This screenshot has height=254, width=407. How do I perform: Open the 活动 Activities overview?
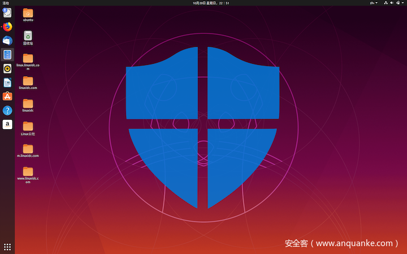coord(6,3)
